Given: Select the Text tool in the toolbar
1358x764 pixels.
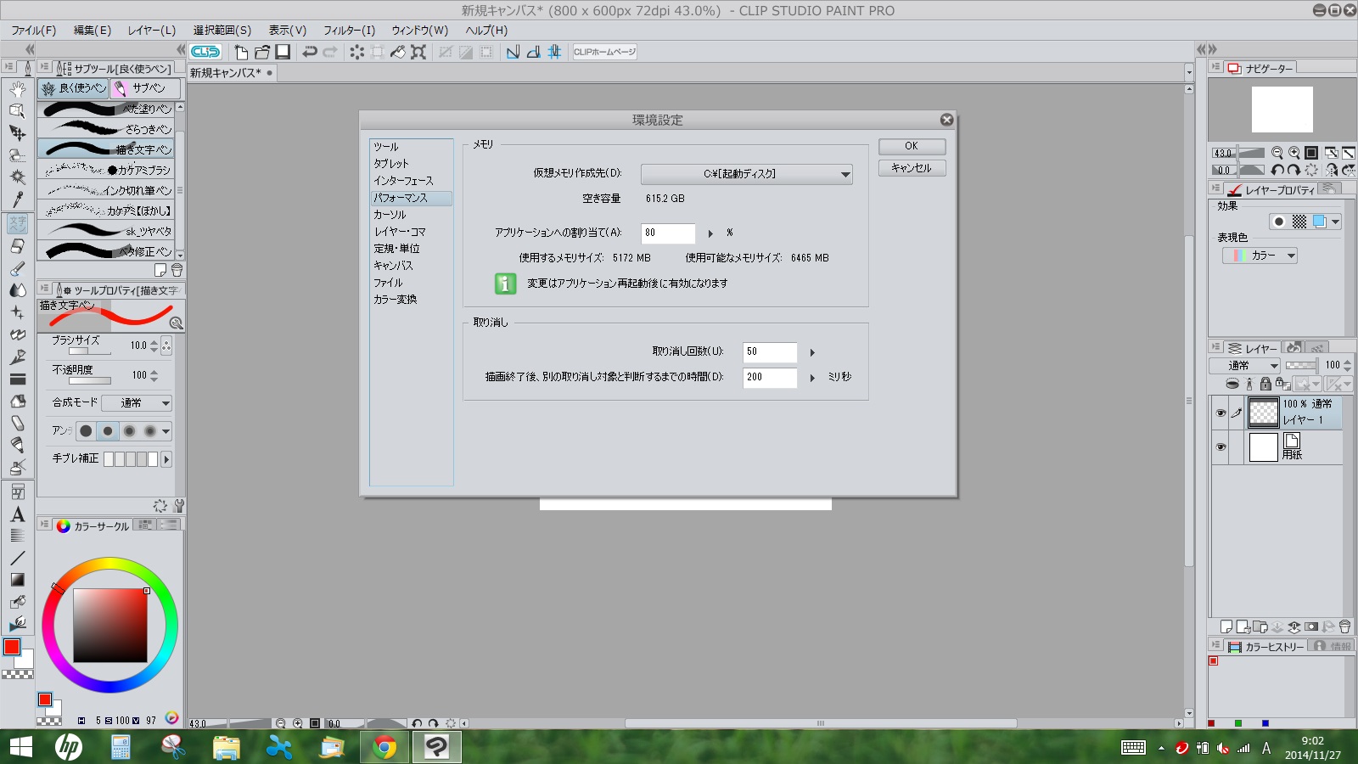Looking at the screenshot, I should [17, 514].
